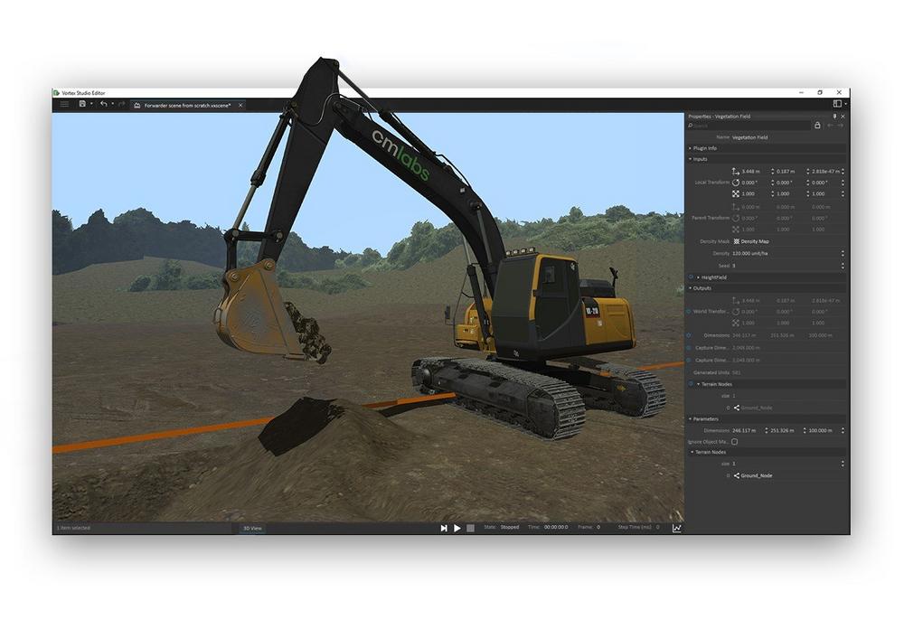The width and height of the screenshot is (904, 629).
Task: Collapse Parameters Terrain Nodes section
Action: [x=692, y=453]
